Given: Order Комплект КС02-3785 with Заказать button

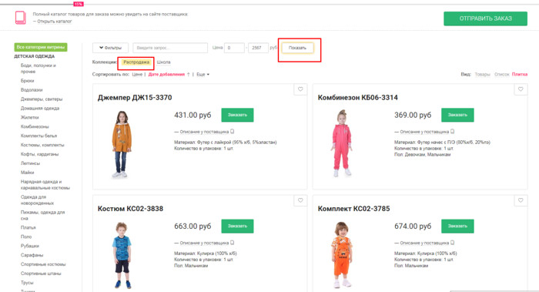Looking at the screenshot, I should [457, 226].
